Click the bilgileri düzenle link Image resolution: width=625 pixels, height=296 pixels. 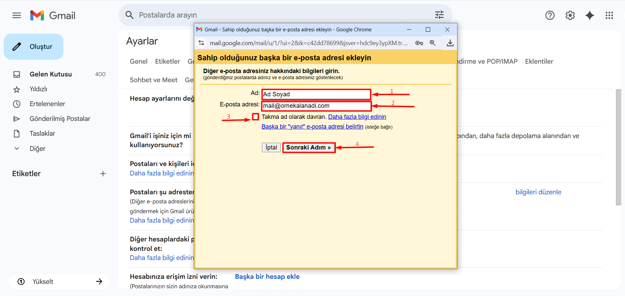[x=538, y=192]
